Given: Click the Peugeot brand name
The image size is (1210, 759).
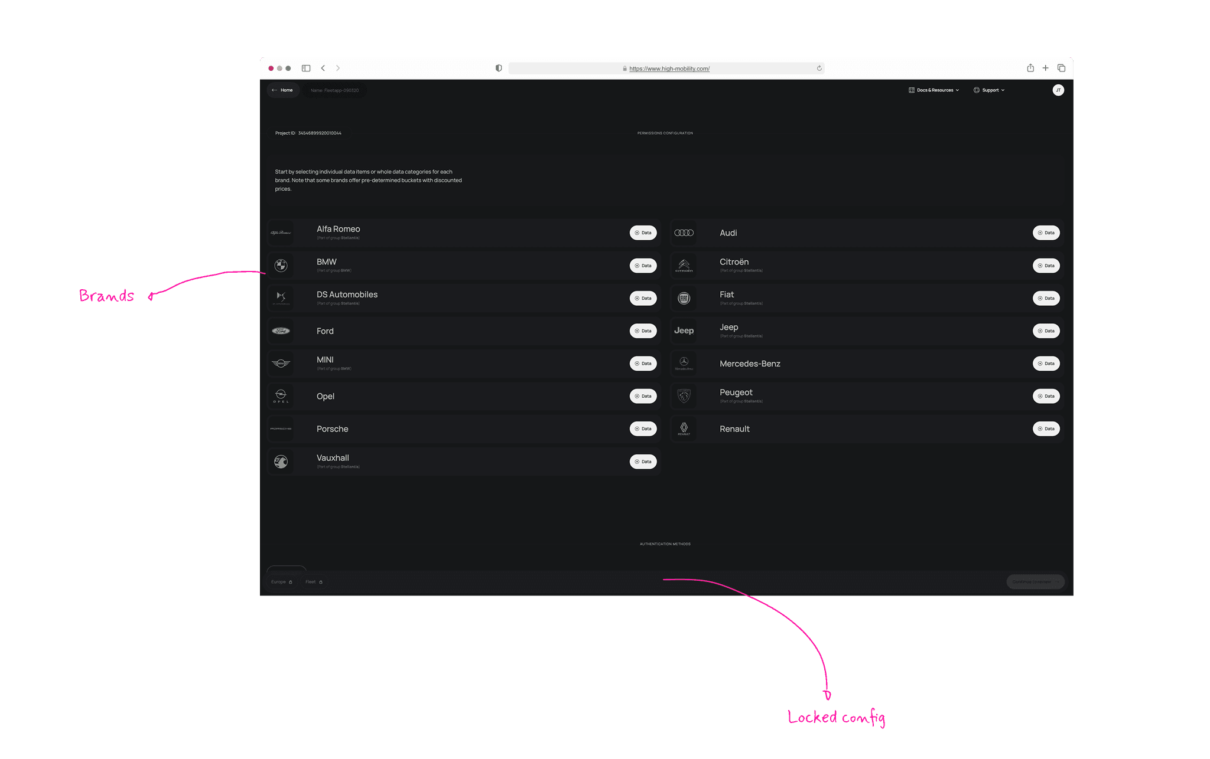Looking at the screenshot, I should [x=736, y=392].
